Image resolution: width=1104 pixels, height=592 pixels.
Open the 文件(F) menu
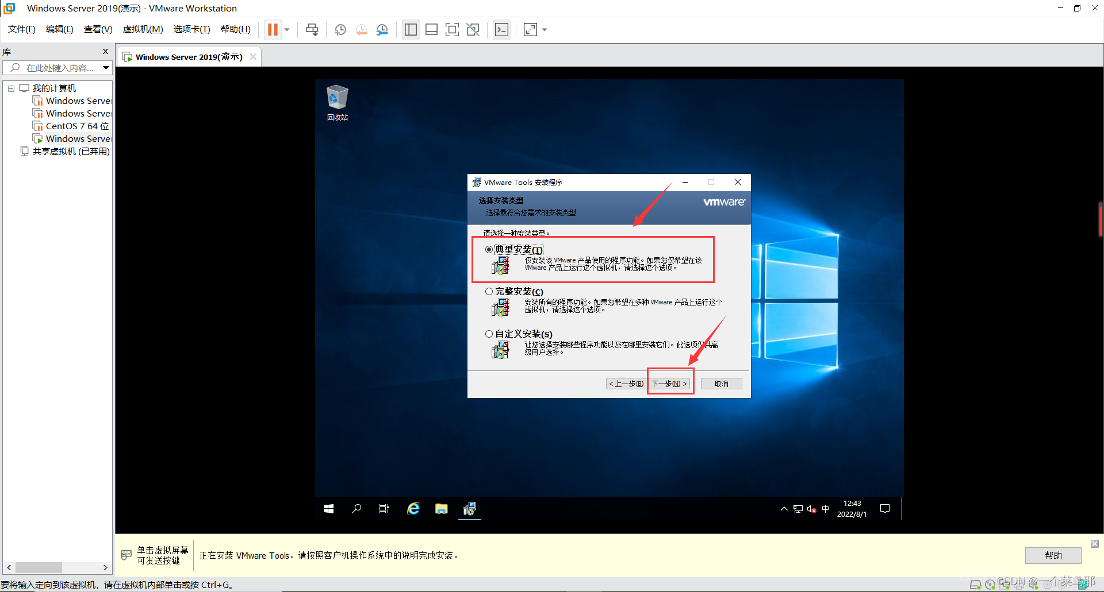(x=22, y=29)
